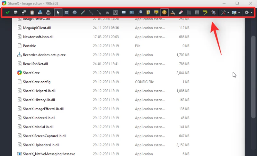Viewport: 257px width, 156px height.
Task: Select the ShareX.exe file name
Action: [x=31, y=73]
